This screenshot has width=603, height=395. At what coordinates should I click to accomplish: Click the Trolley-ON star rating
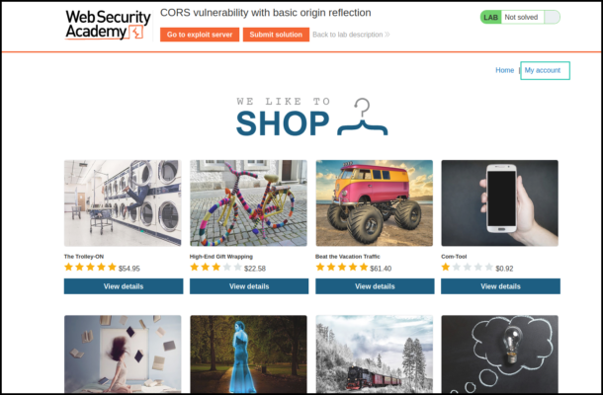click(x=90, y=268)
